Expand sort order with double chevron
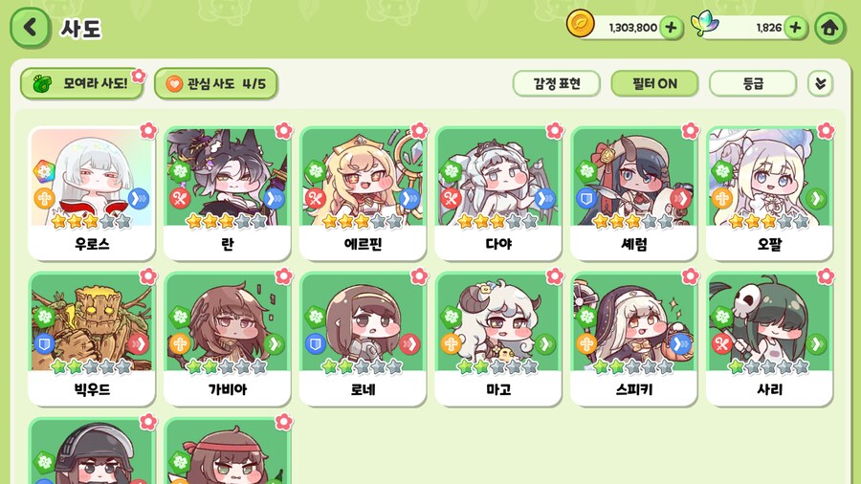 click(x=821, y=84)
